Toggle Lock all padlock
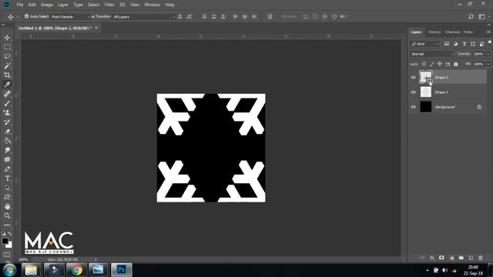493x277 pixels. (455, 64)
